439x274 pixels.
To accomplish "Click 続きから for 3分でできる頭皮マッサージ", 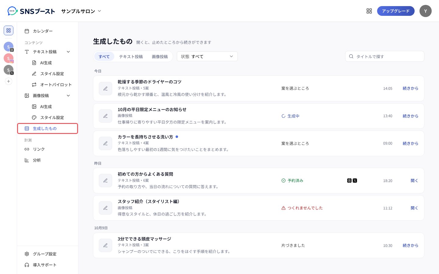I will click(x=410, y=245).
